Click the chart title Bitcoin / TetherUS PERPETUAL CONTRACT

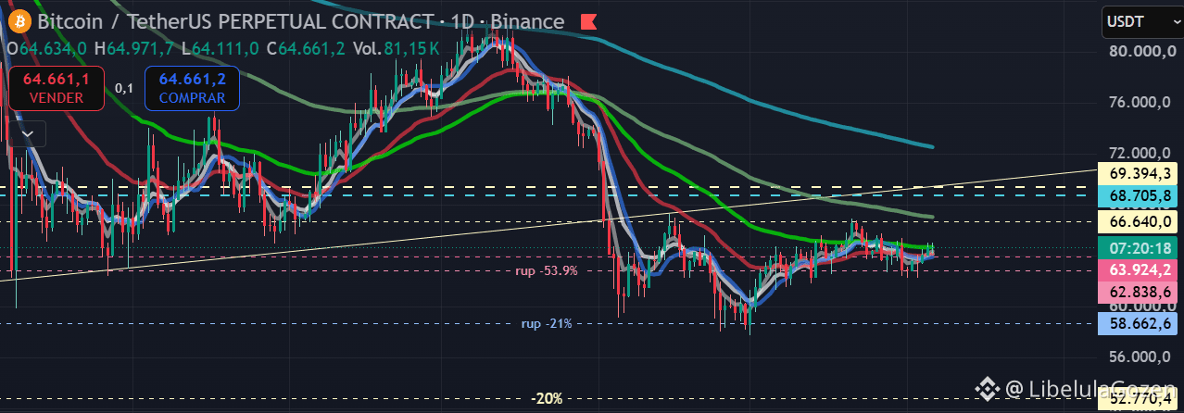point(235,21)
